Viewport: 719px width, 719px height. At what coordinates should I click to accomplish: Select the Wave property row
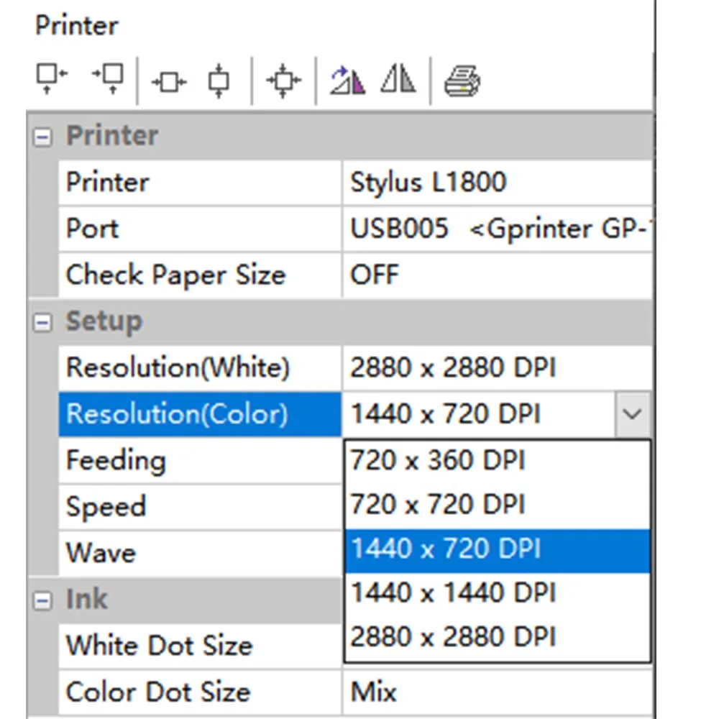(199, 554)
